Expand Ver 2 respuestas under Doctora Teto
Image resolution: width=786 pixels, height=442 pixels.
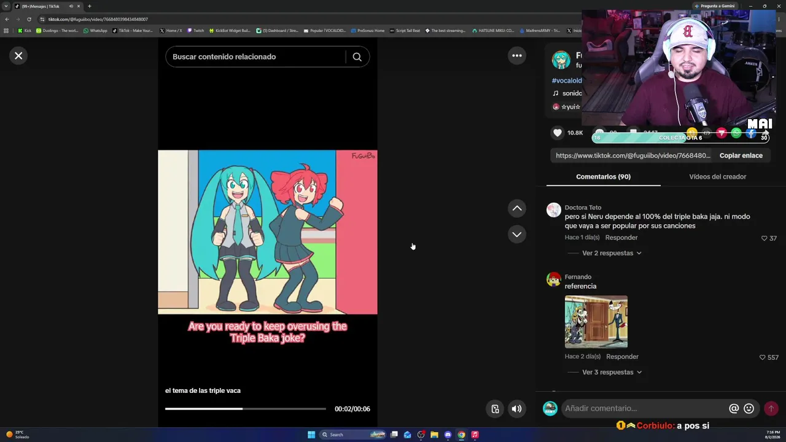tap(612, 253)
